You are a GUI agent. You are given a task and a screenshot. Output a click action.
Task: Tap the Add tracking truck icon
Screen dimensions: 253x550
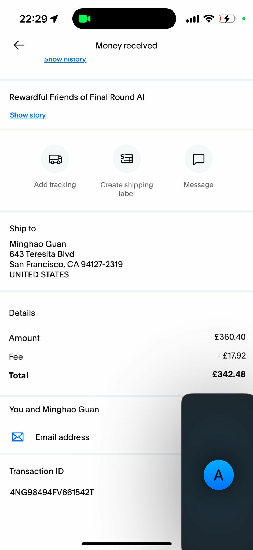55,159
